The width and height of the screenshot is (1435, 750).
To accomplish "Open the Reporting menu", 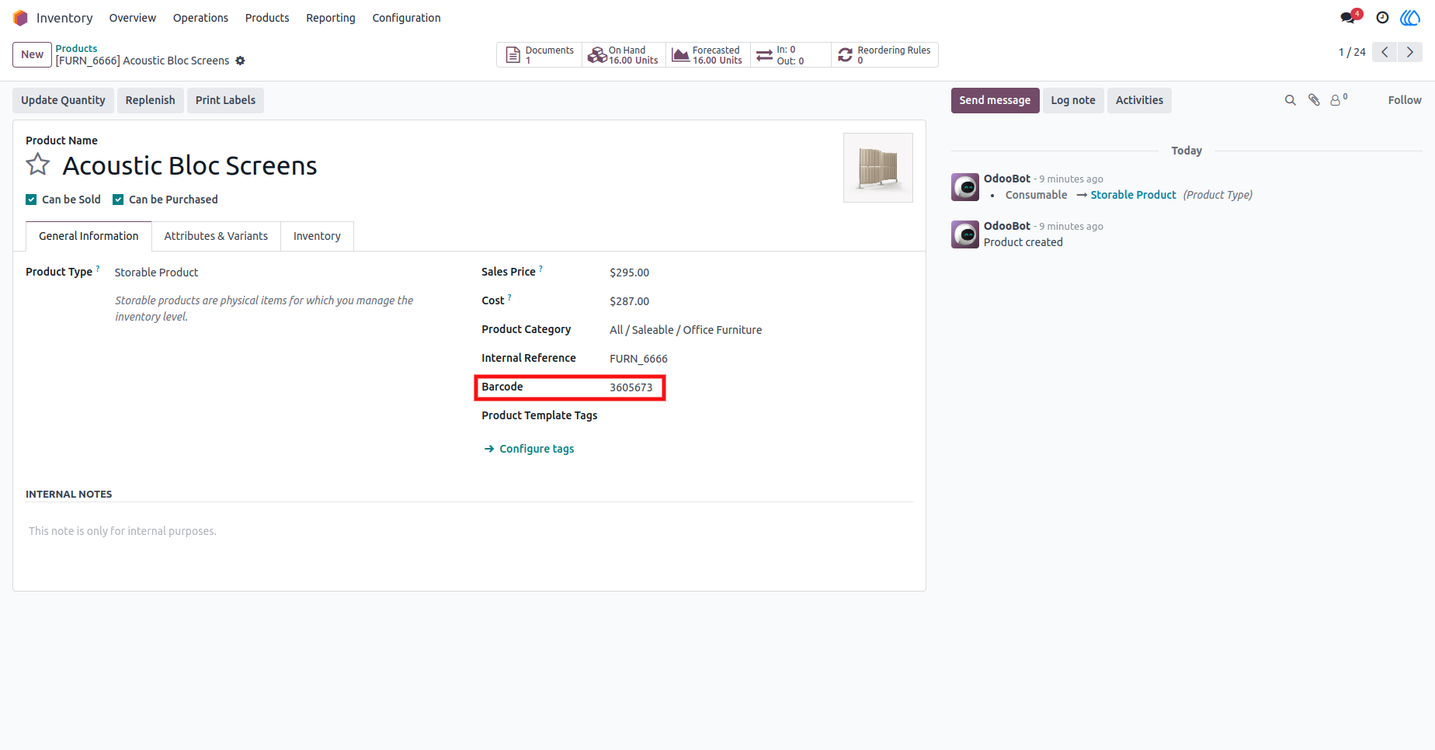I will [x=331, y=18].
